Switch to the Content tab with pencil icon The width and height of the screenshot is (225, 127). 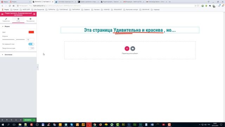click(x=6, y=20)
